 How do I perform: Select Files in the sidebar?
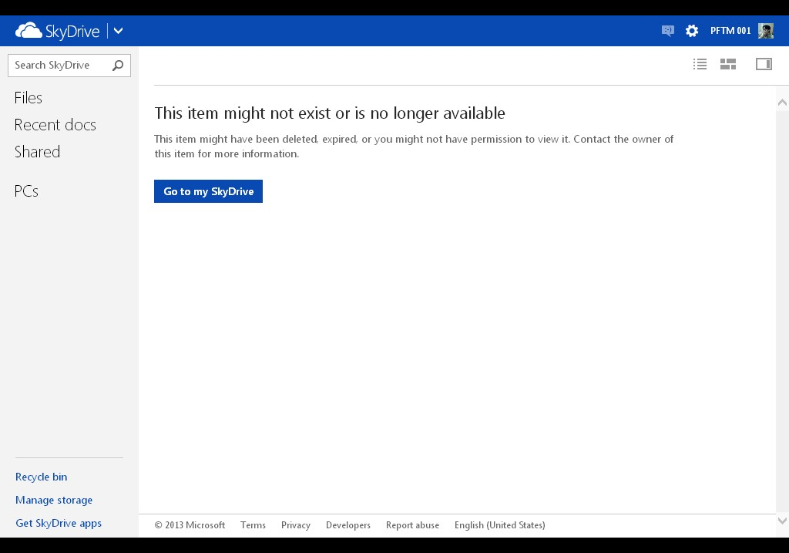pyautogui.click(x=29, y=98)
